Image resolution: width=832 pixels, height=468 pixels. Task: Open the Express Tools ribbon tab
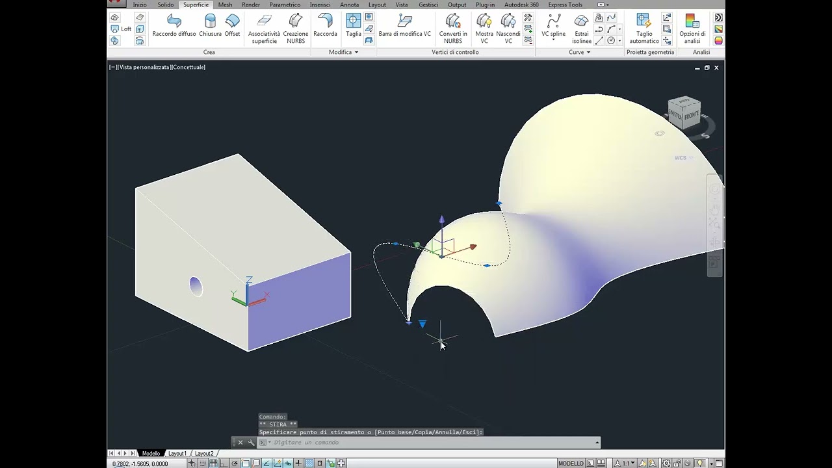pos(565,5)
